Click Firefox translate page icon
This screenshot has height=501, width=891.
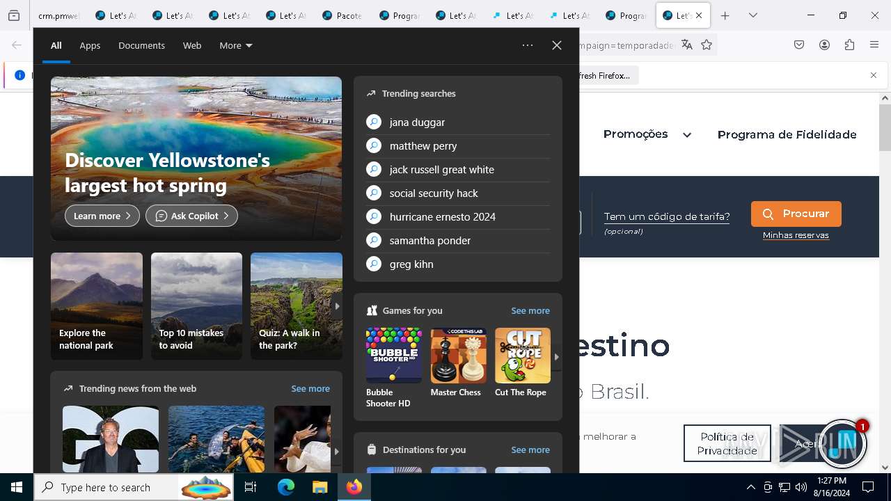pyautogui.click(x=687, y=45)
